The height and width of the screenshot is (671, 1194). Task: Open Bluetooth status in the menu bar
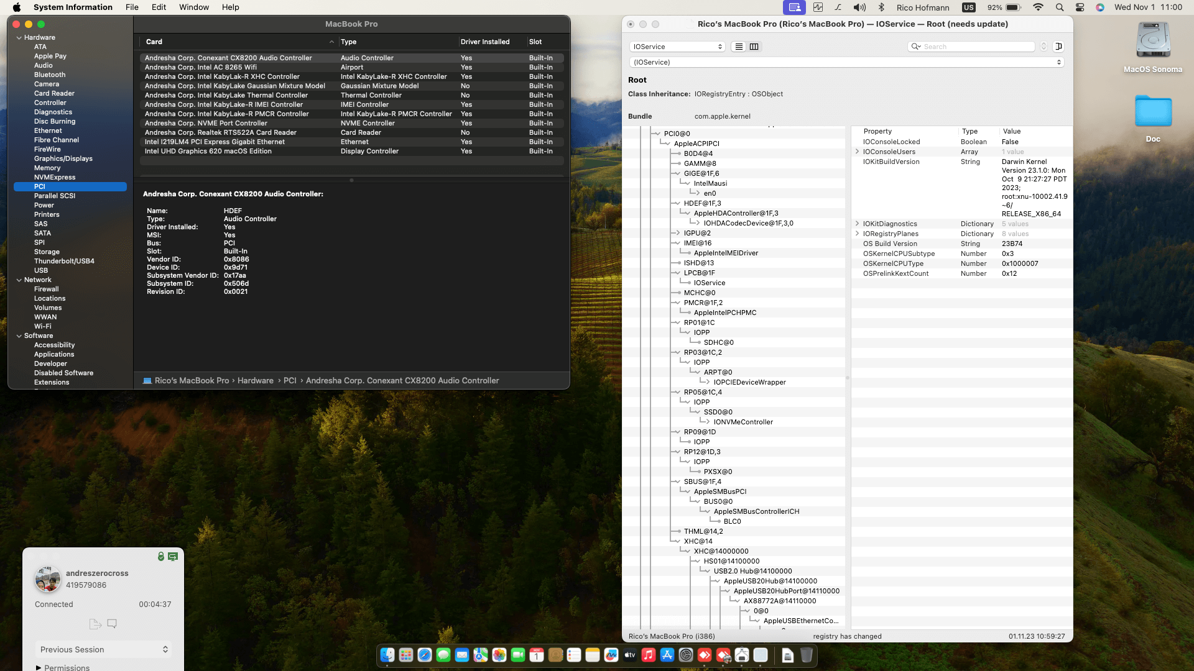click(x=881, y=7)
